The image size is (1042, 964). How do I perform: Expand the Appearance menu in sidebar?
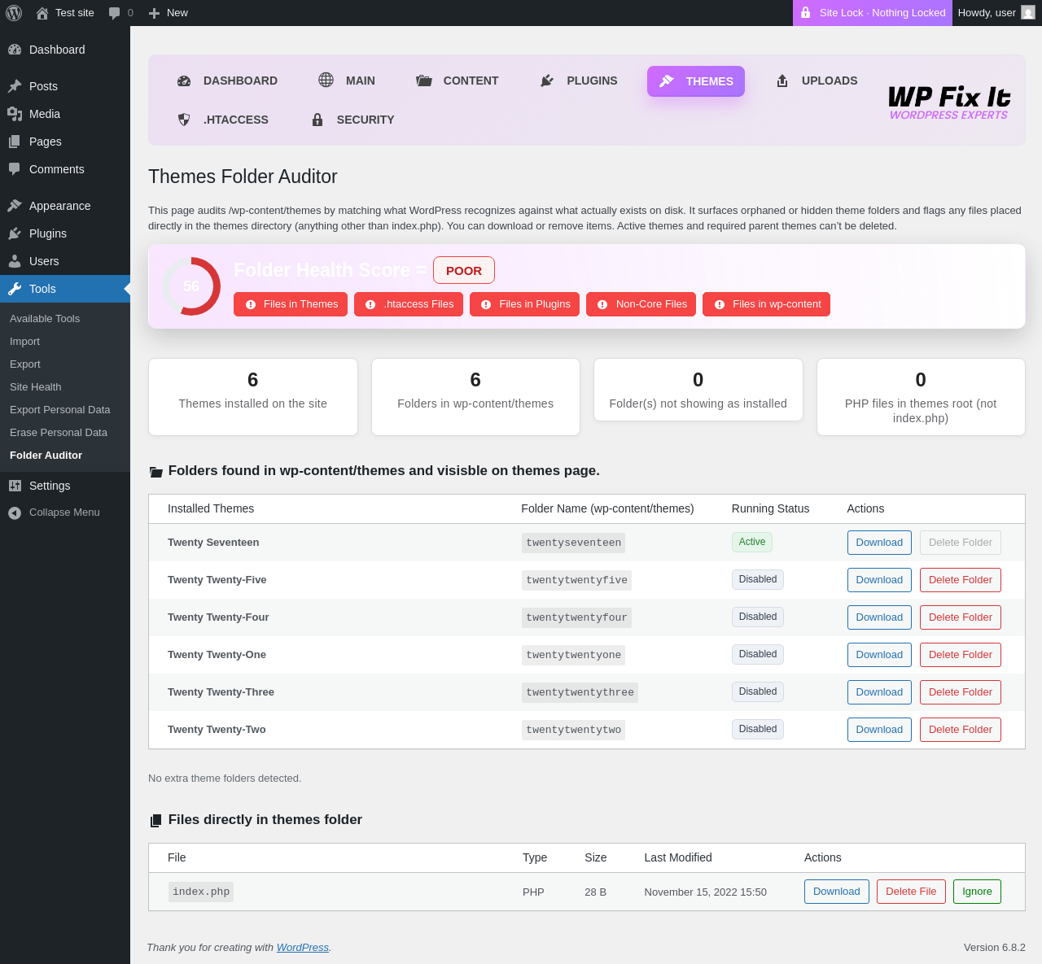click(59, 206)
